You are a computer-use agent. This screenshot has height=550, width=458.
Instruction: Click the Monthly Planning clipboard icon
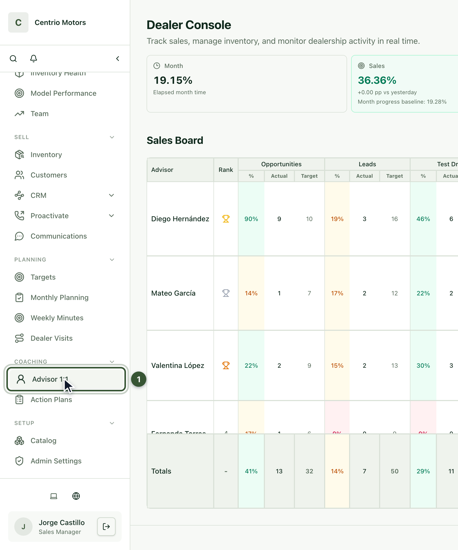click(19, 297)
